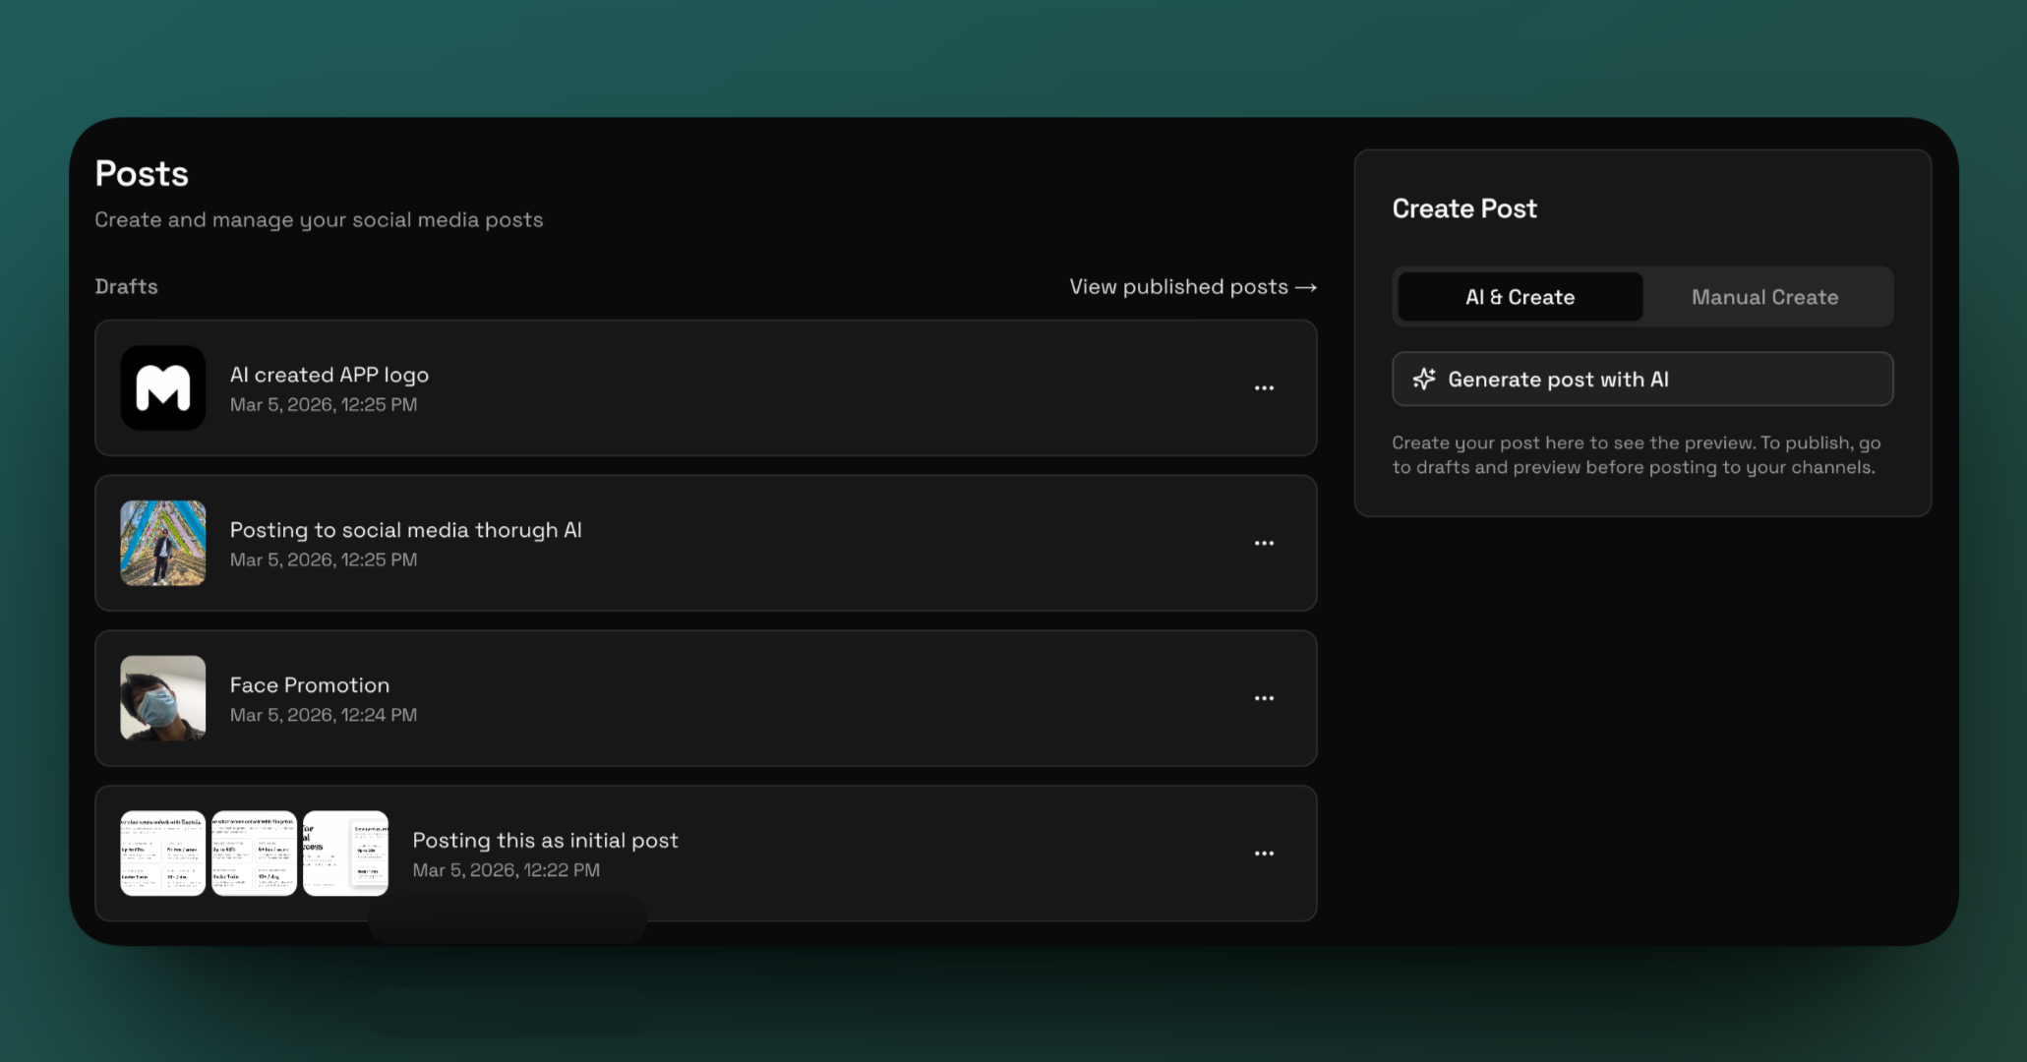
Task: Open three-dot menu for Posting to social media draft
Action: pos(1264,543)
